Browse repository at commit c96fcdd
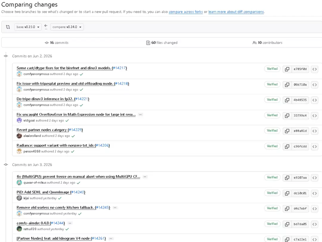Viewport: 322px width, 242px height. [315, 147]
